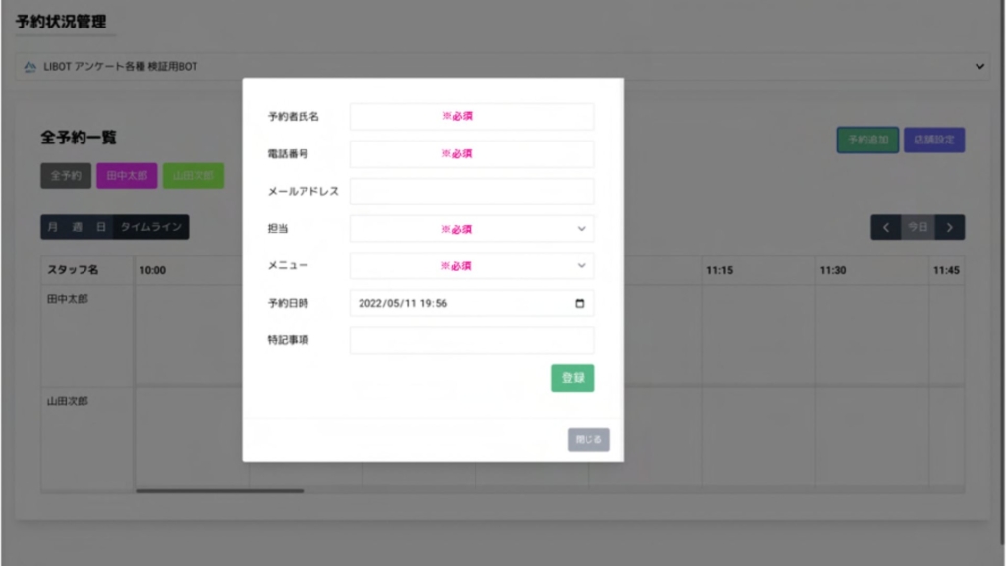Switch to 週 week view

click(x=77, y=227)
